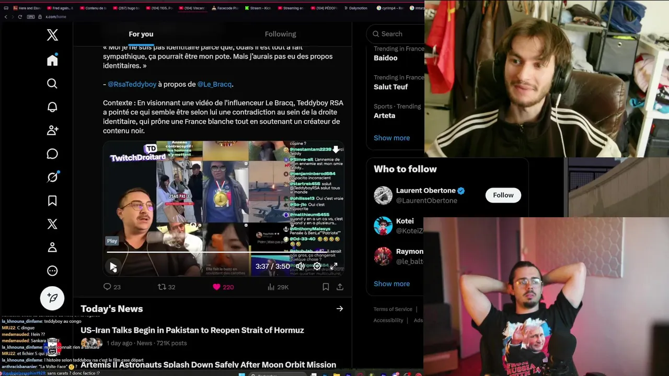The height and width of the screenshot is (376, 669).
Task: Follow Laurent Obertone
Action: pyautogui.click(x=503, y=195)
